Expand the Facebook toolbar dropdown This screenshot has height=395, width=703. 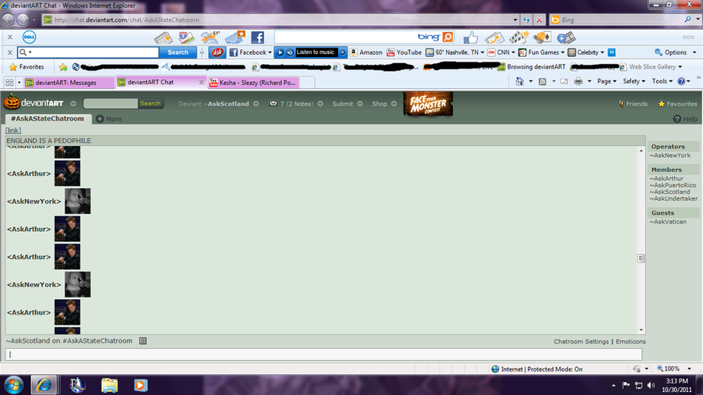[x=269, y=52]
